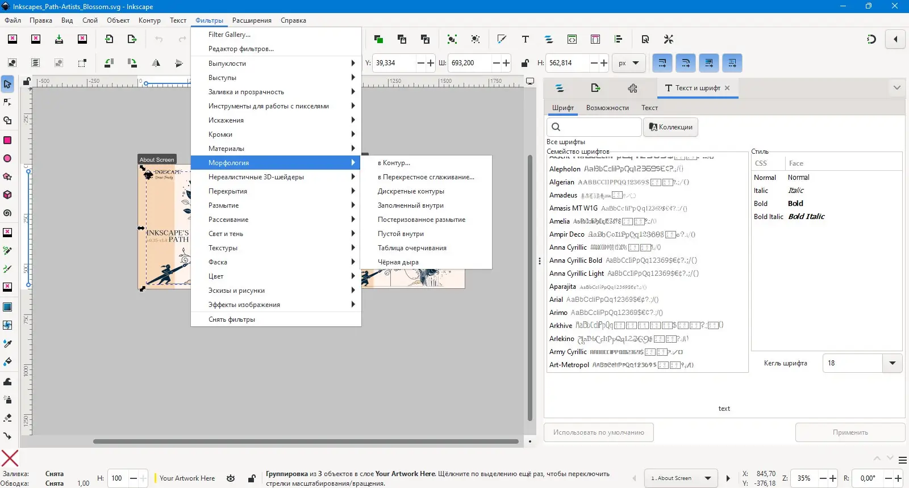Viewport: 909px width, 488px height.
Task: Open the px units dropdown
Action: click(x=629, y=63)
